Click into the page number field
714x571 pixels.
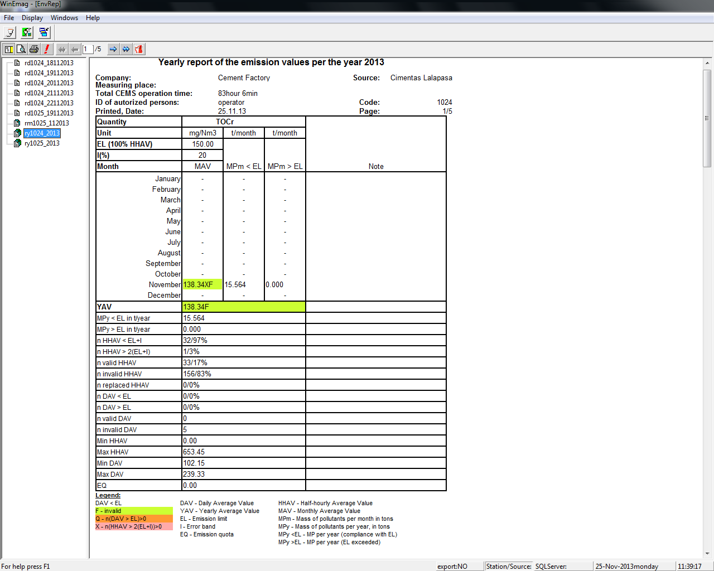click(88, 49)
